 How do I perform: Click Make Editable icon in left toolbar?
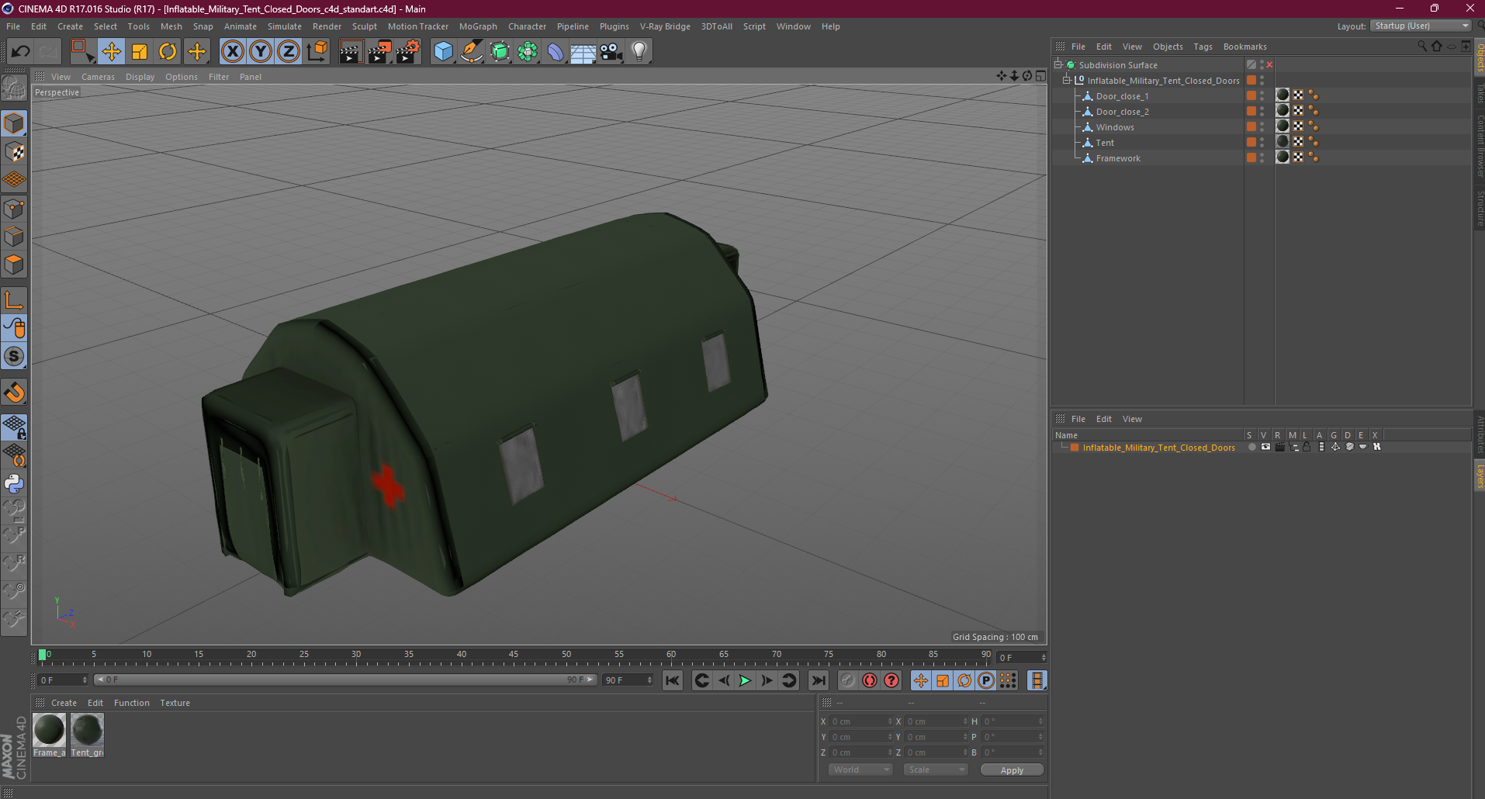[x=14, y=88]
